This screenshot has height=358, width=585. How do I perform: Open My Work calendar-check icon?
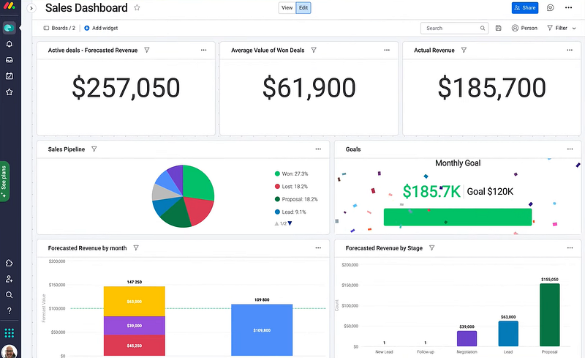tap(10, 76)
